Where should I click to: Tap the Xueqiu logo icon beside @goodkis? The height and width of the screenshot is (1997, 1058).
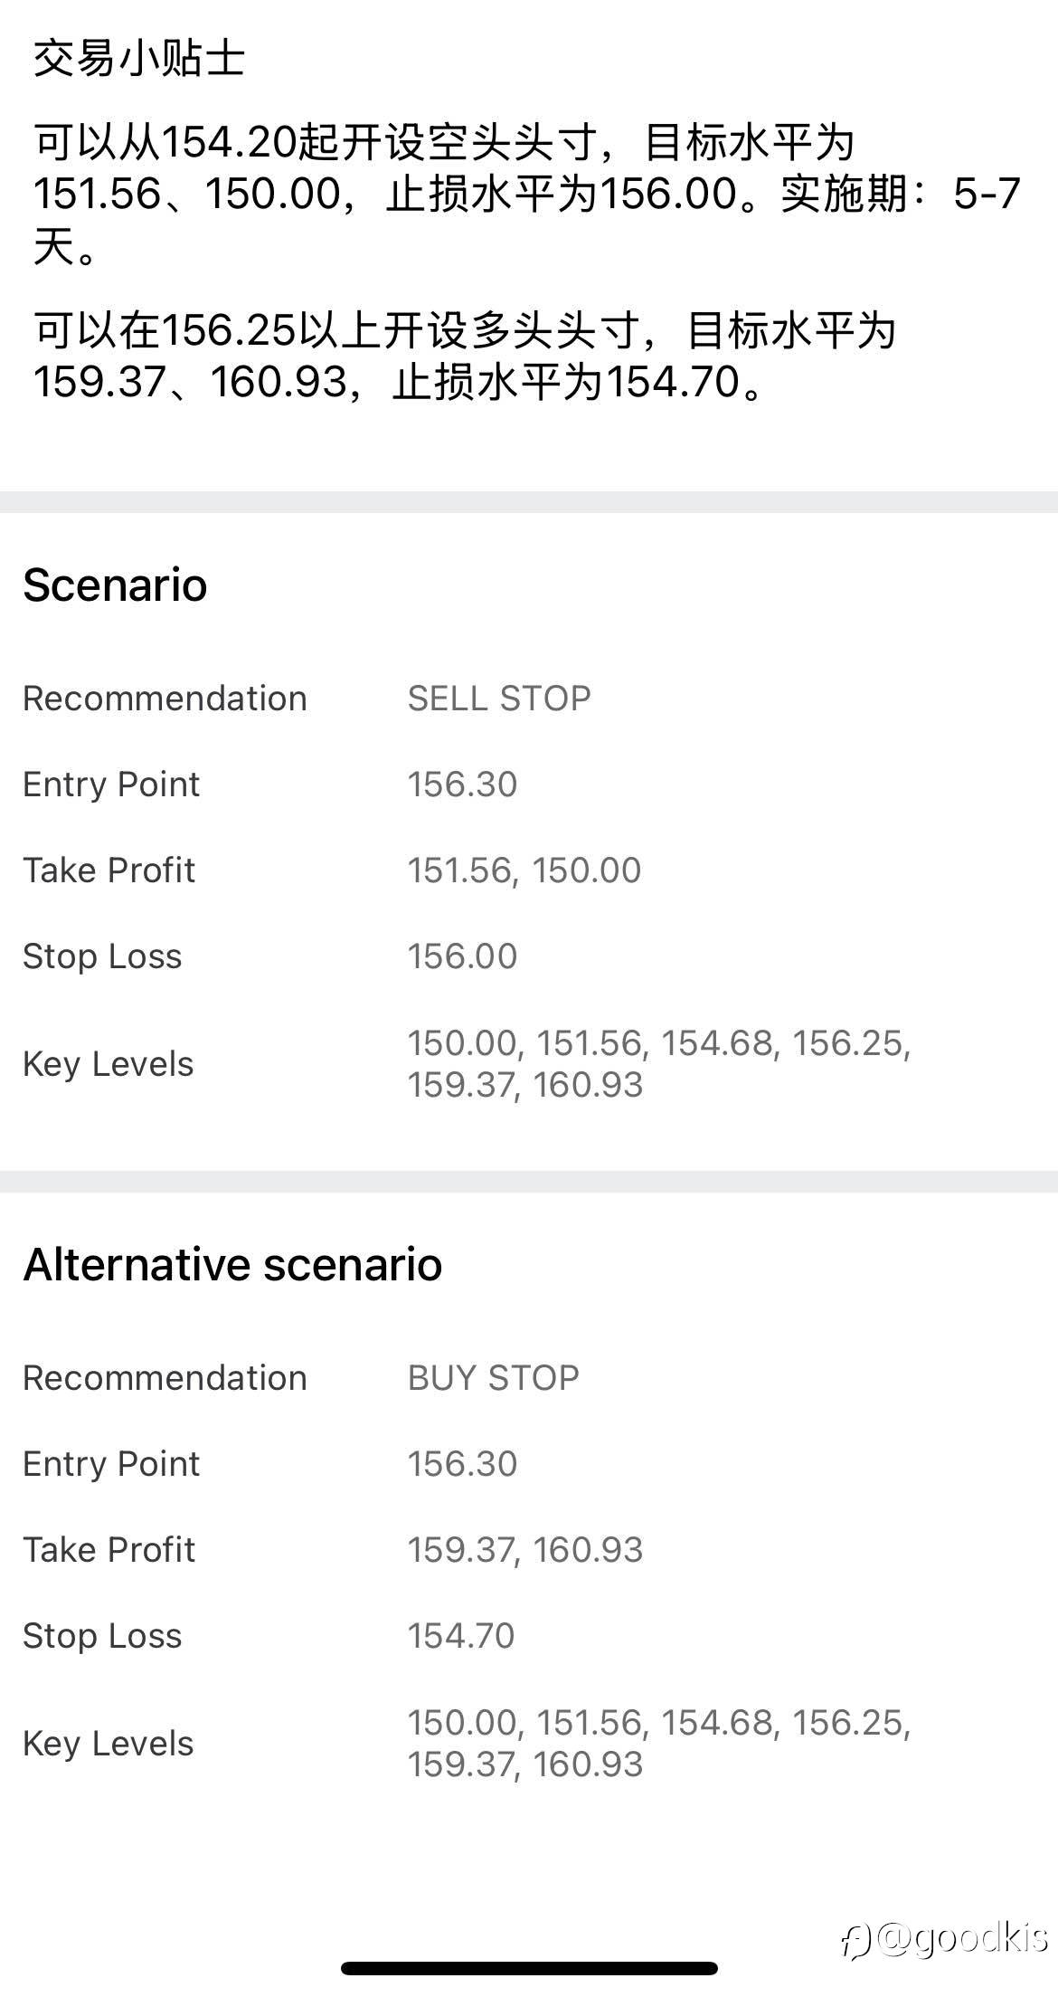point(855,1940)
